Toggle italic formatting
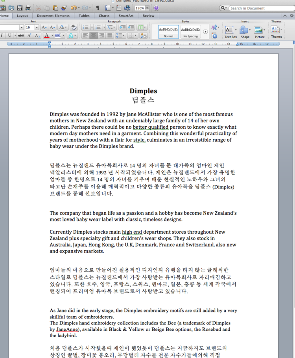 (2, 35)
